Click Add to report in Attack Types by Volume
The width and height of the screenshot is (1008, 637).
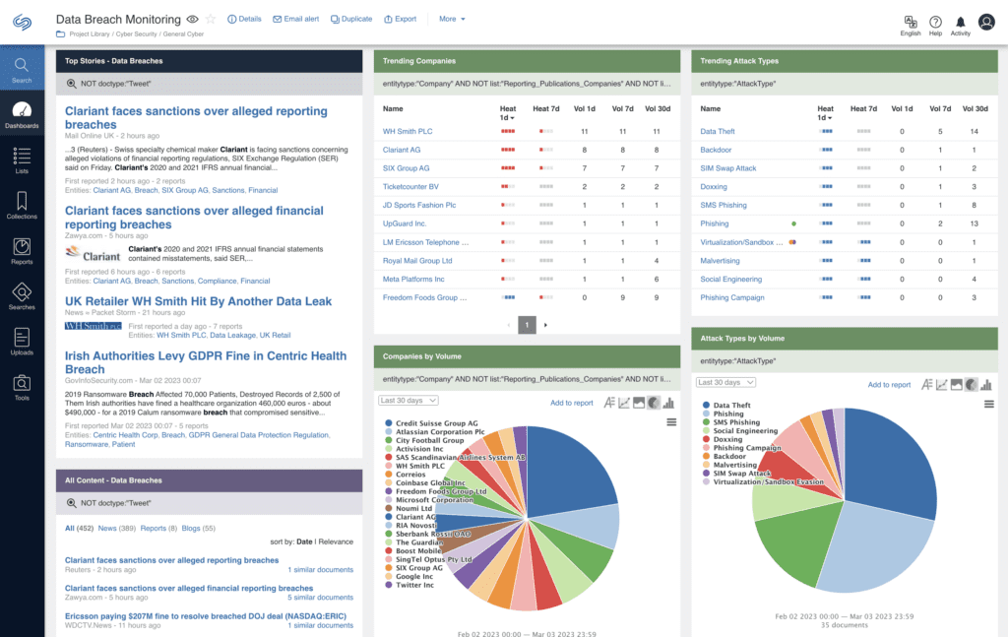[889, 385]
